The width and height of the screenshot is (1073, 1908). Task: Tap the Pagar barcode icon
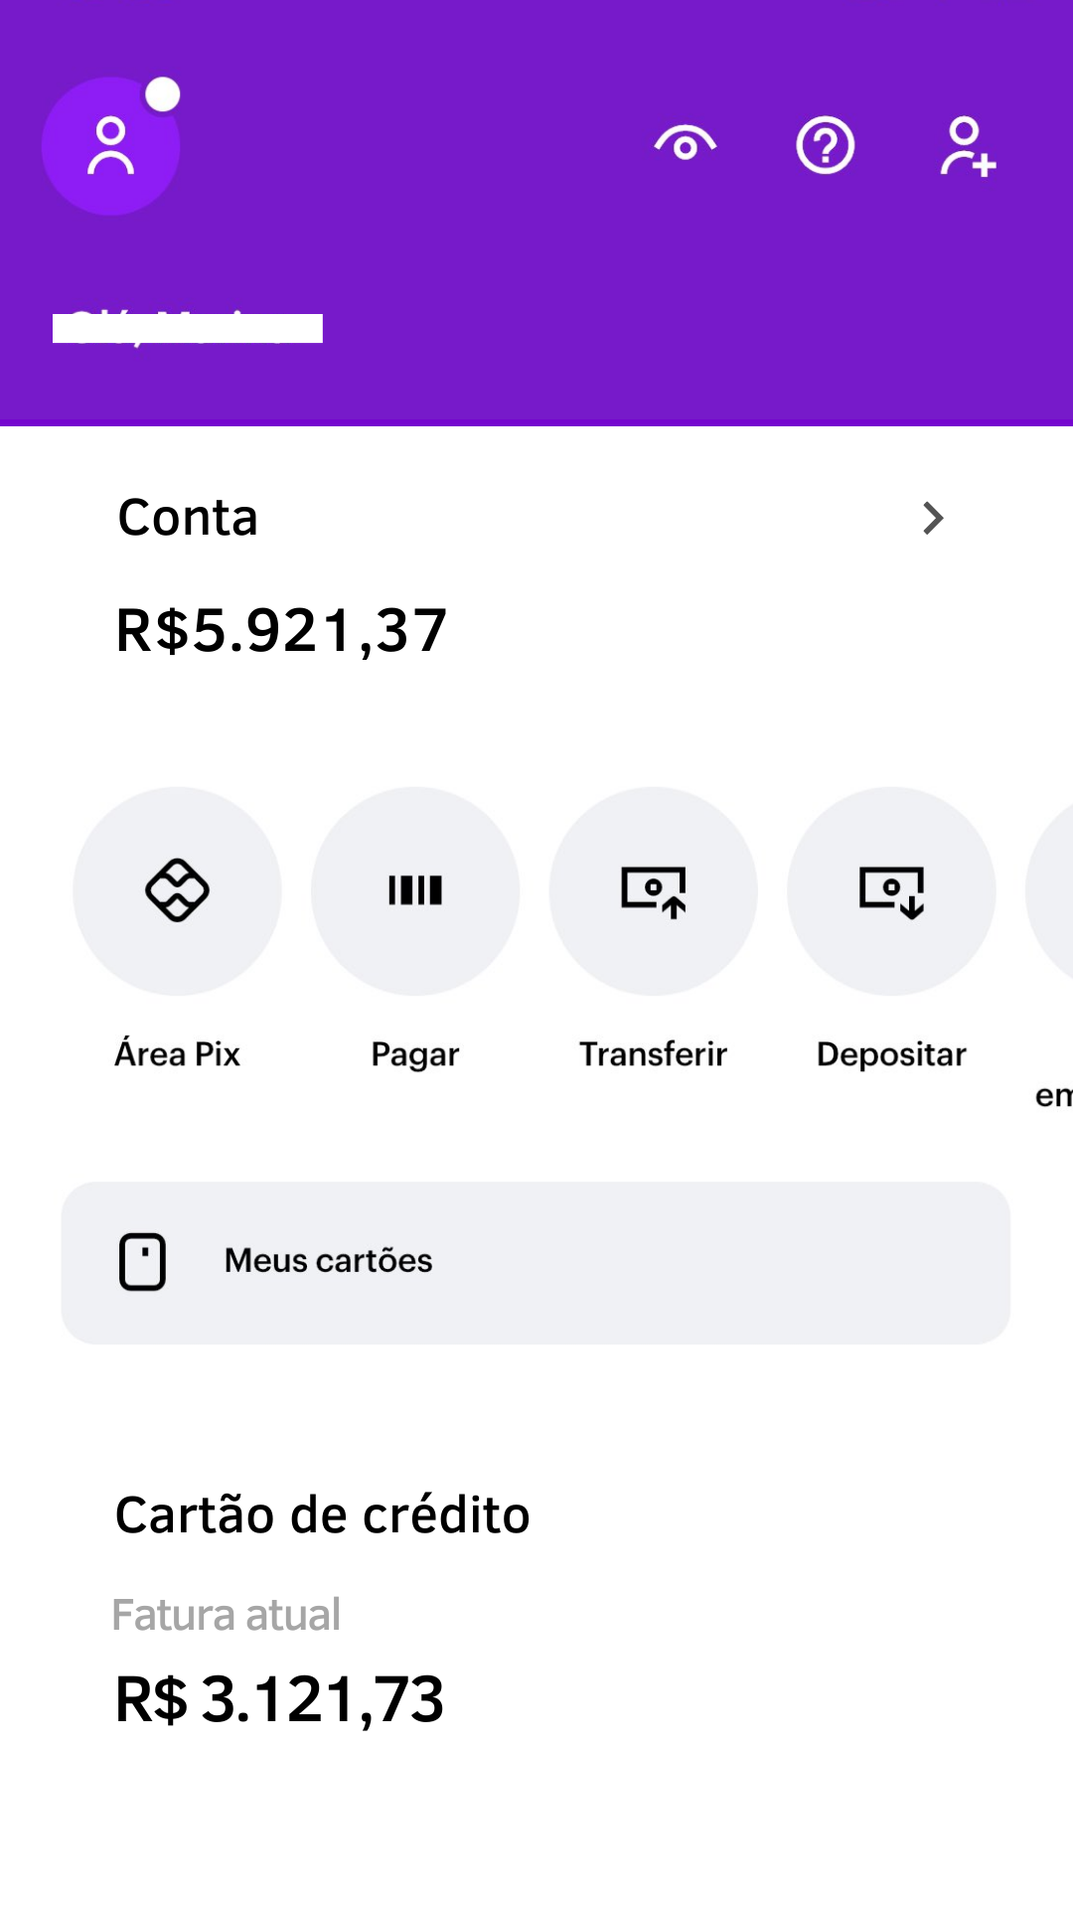click(415, 890)
